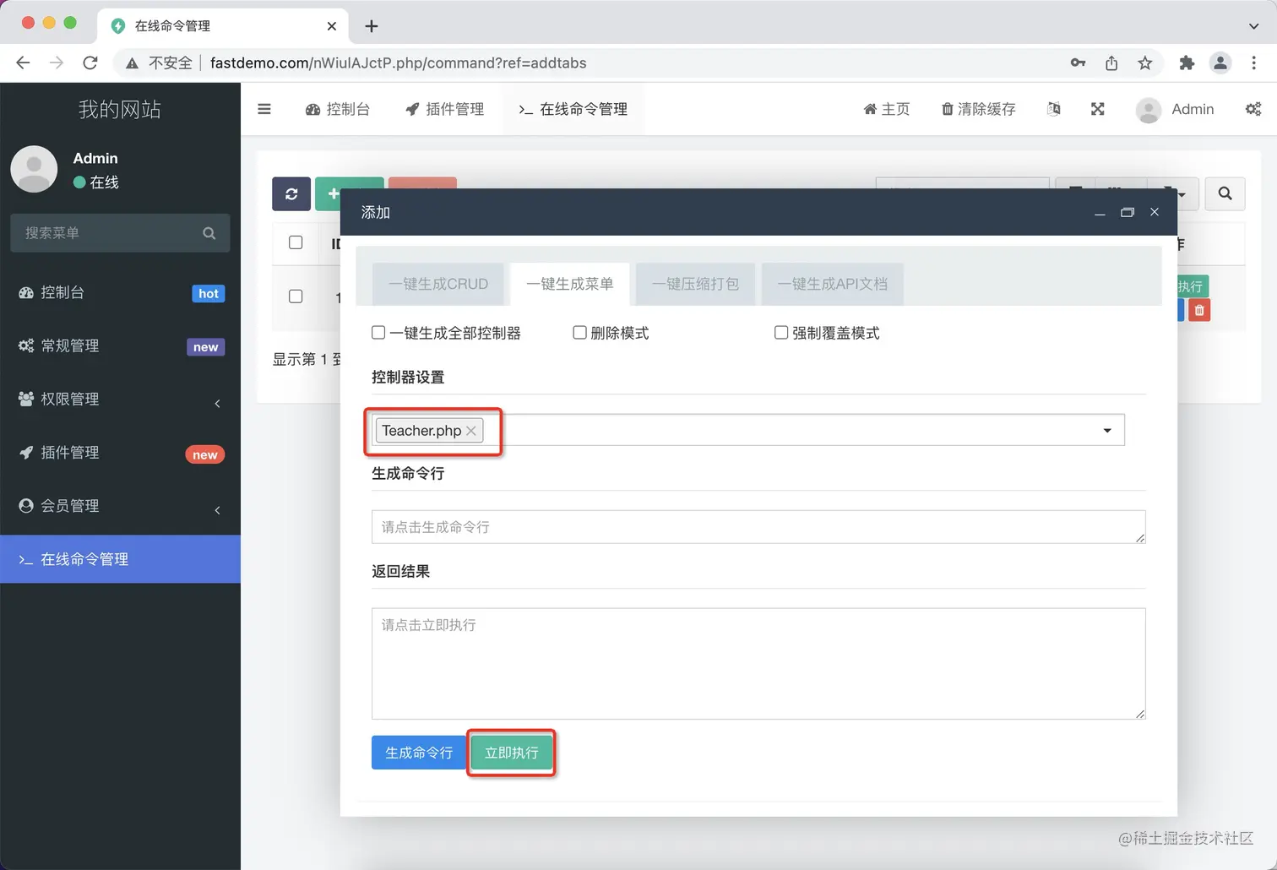
Task: Close the 在线命令管理 browser tab
Action: (331, 26)
